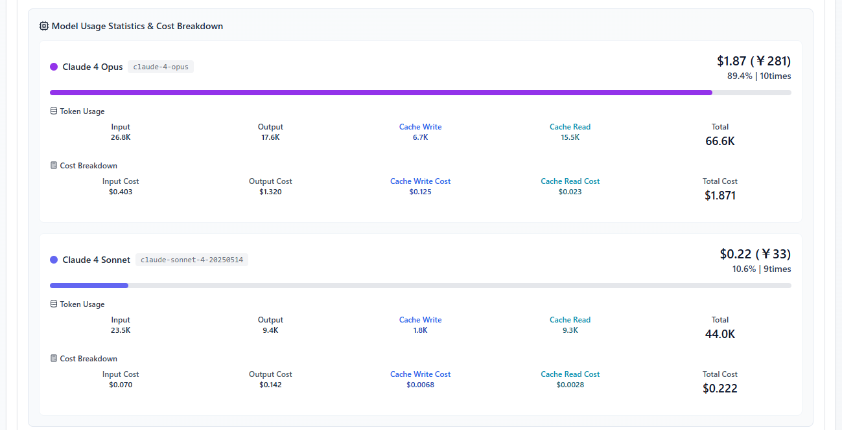842x430 pixels.
Task: Click the Claude 4 Opus model name
Action: point(93,67)
